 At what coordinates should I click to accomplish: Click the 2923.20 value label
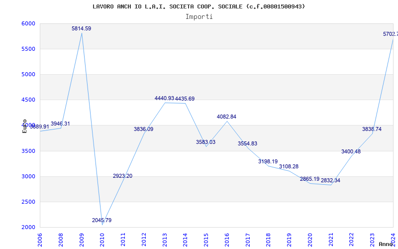tap(122, 176)
